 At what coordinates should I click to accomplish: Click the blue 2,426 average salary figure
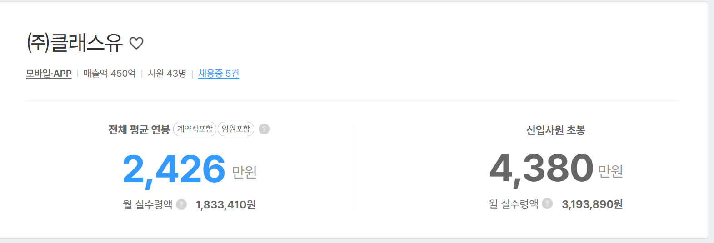[174, 169]
